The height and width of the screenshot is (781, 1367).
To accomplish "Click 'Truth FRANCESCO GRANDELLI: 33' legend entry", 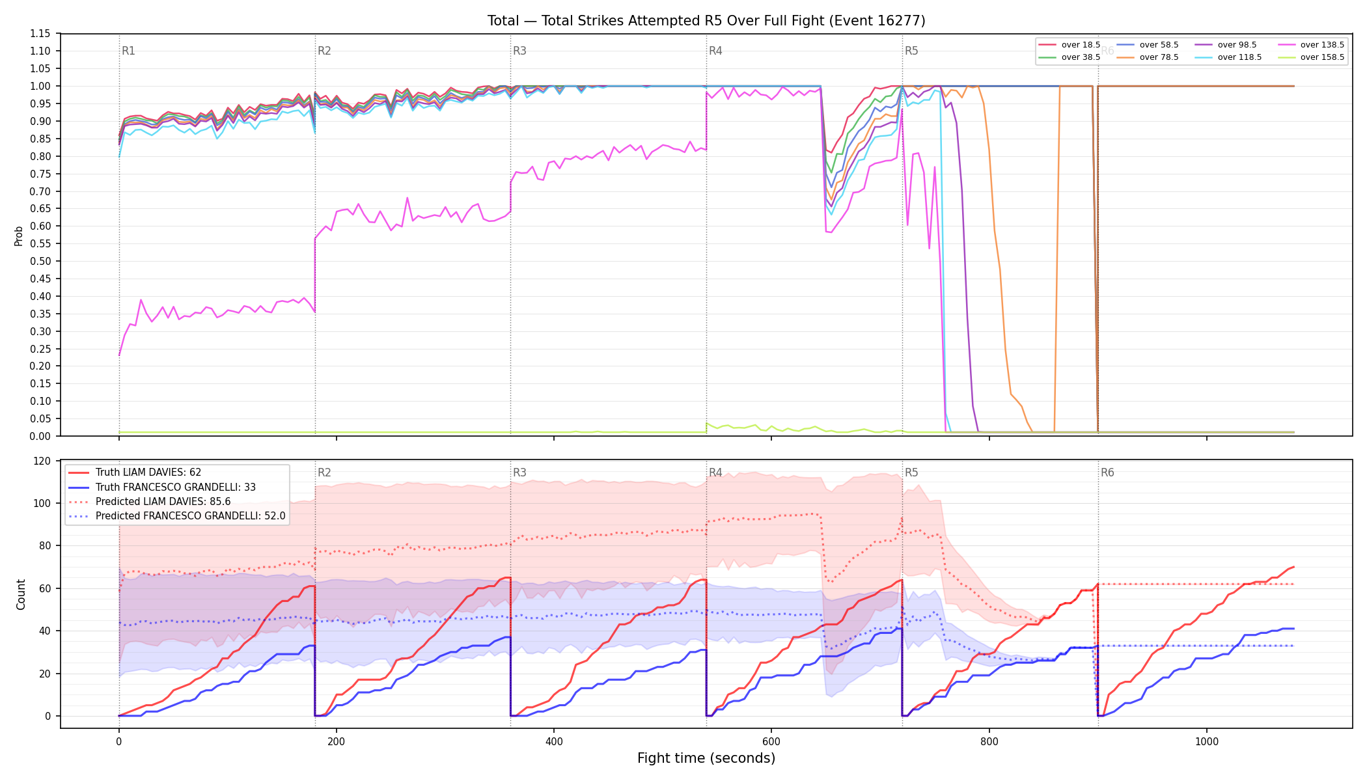I will point(162,487).
